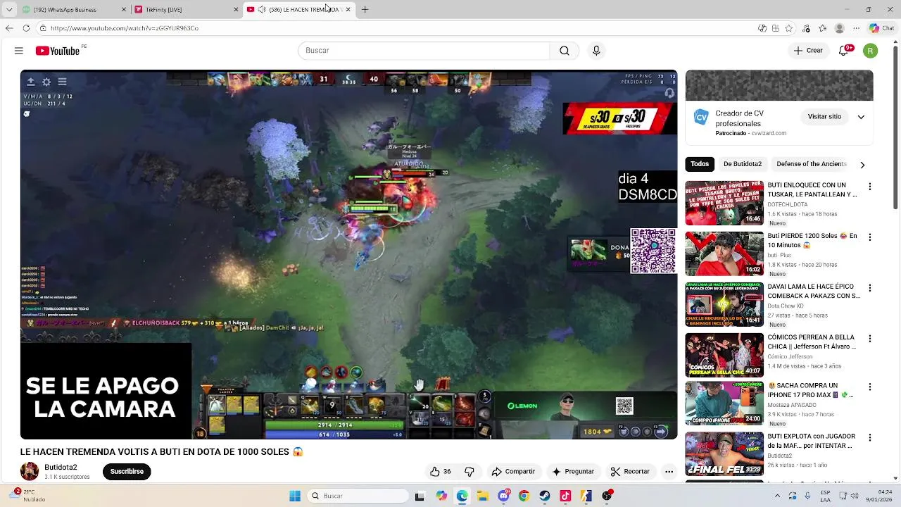This screenshot has height=507, width=901.
Task: Open options for DAVAI LAMA video
Action: point(870,288)
